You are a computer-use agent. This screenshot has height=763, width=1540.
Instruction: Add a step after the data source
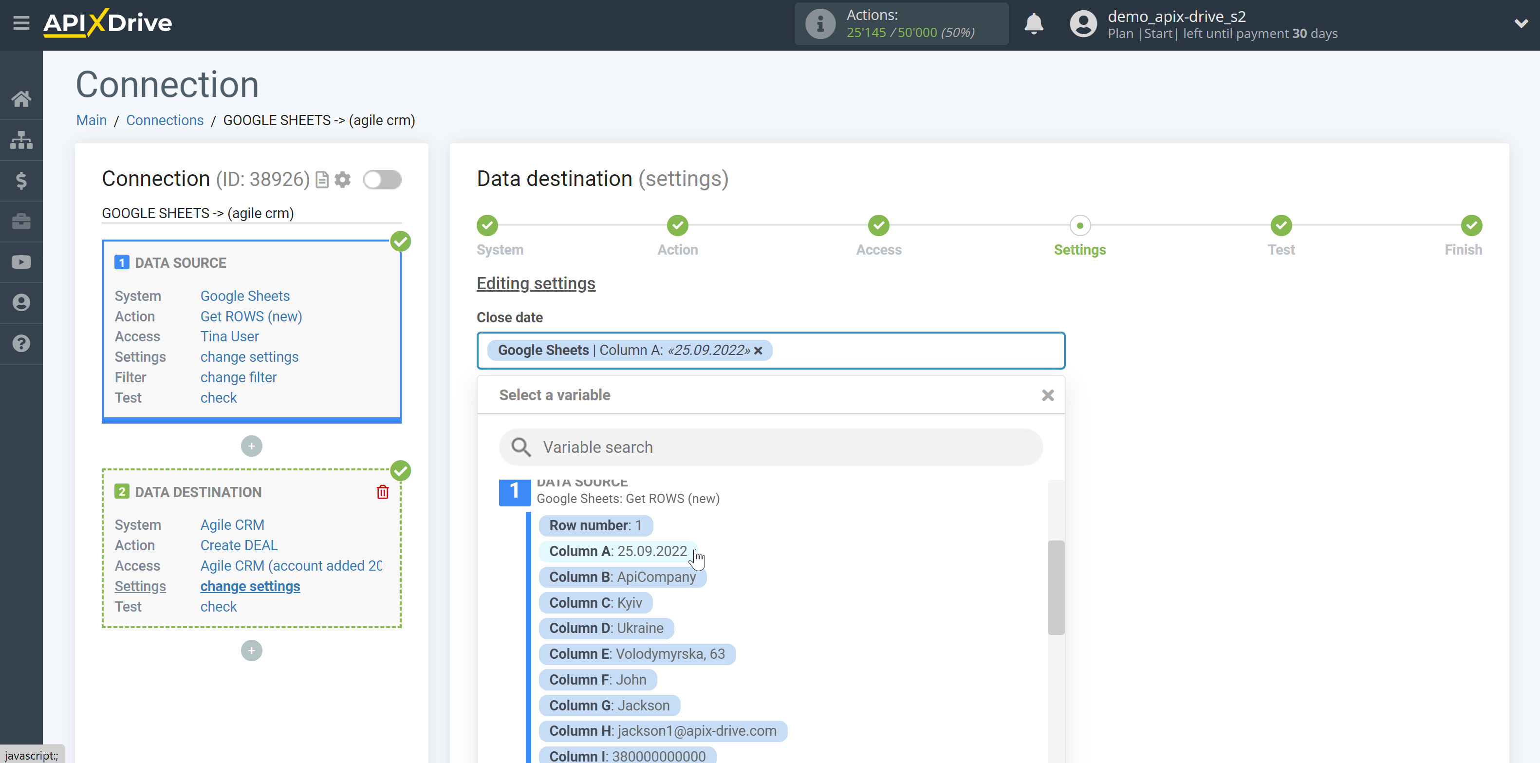click(x=252, y=446)
